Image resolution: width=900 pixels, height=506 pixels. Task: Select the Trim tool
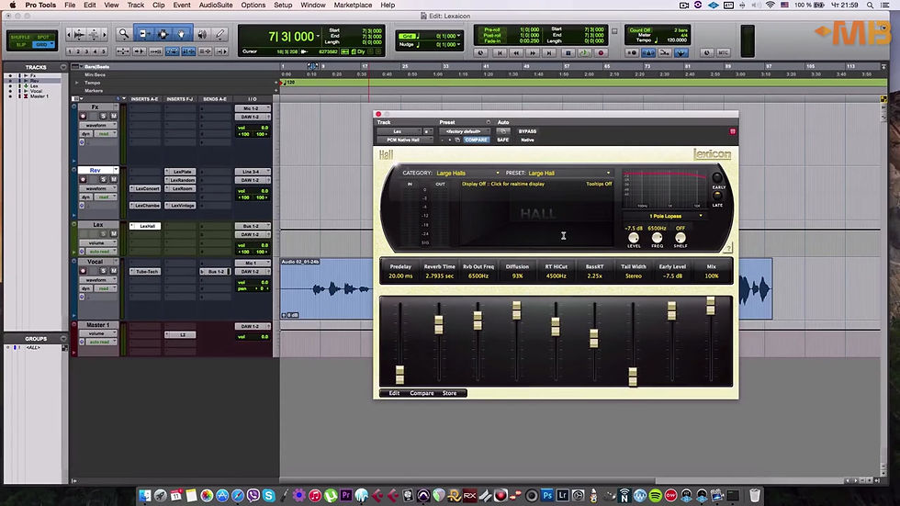pyautogui.click(x=143, y=34)
